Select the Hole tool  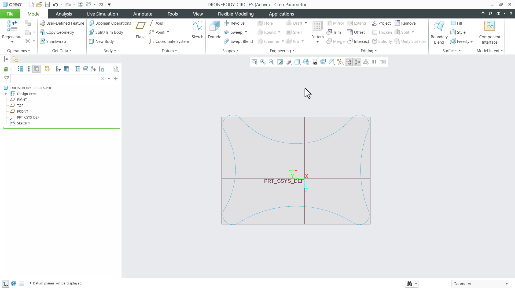(x=266, y=23)
